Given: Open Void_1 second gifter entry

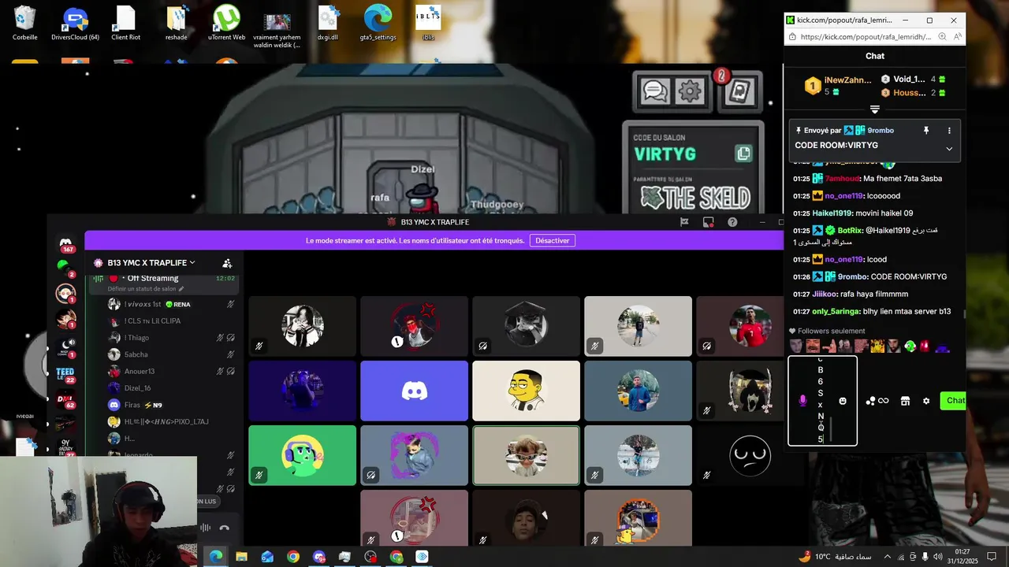Looking at the screenshot, I should pyautogui.click(x=913, y=80).
